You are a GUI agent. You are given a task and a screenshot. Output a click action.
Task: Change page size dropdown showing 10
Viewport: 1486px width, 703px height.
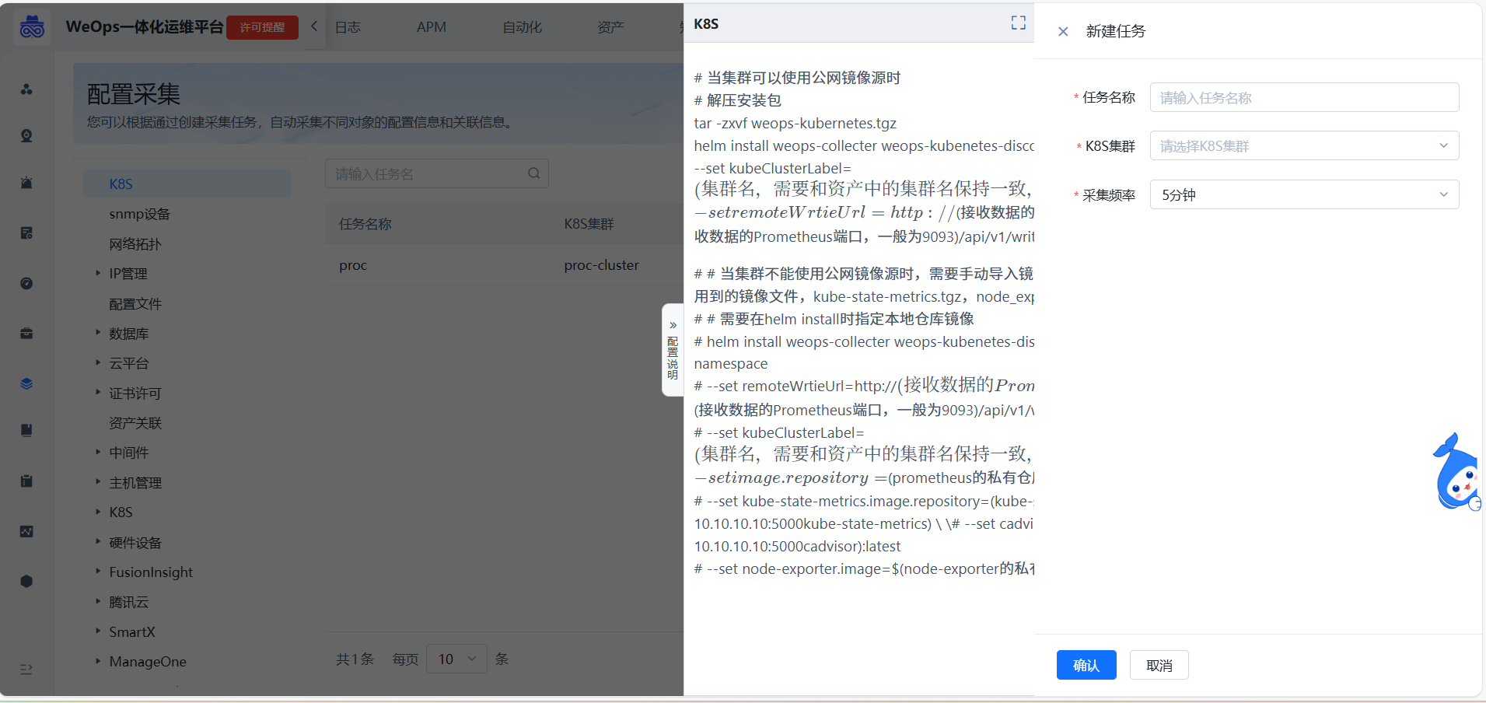click(456, 659)
